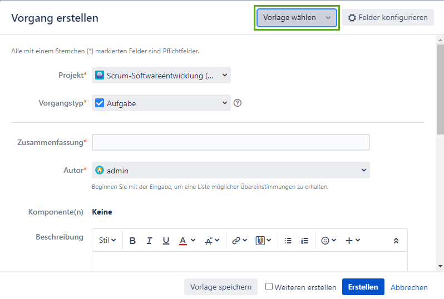
Task: Click help icon next to Vorgangstyp
Action: point(238,103)
